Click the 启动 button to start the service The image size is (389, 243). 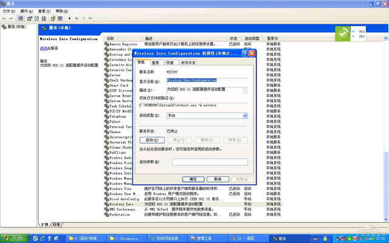(152, 140)
